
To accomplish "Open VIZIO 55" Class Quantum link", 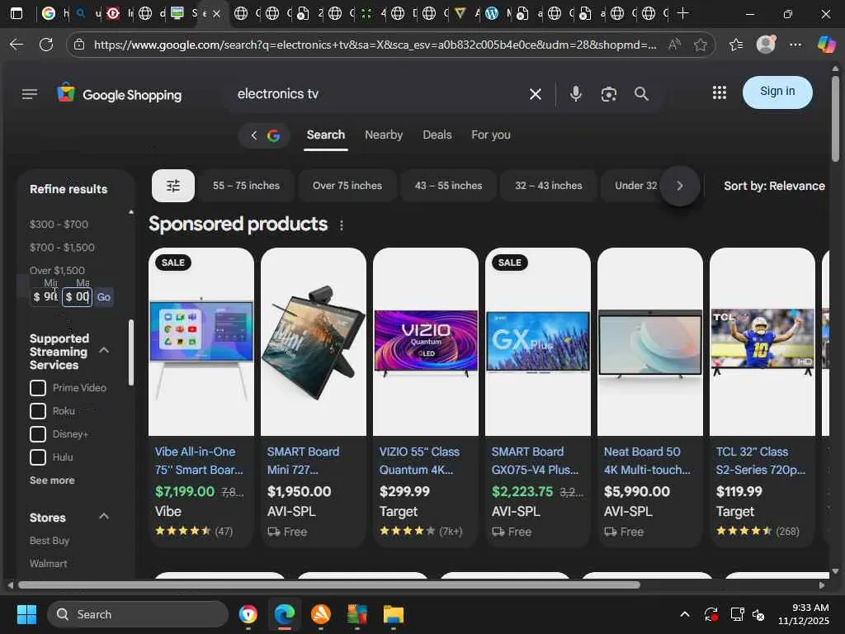I will (x=419, y=461).
